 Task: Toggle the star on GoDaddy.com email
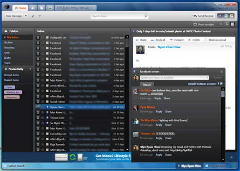(42, 134)
